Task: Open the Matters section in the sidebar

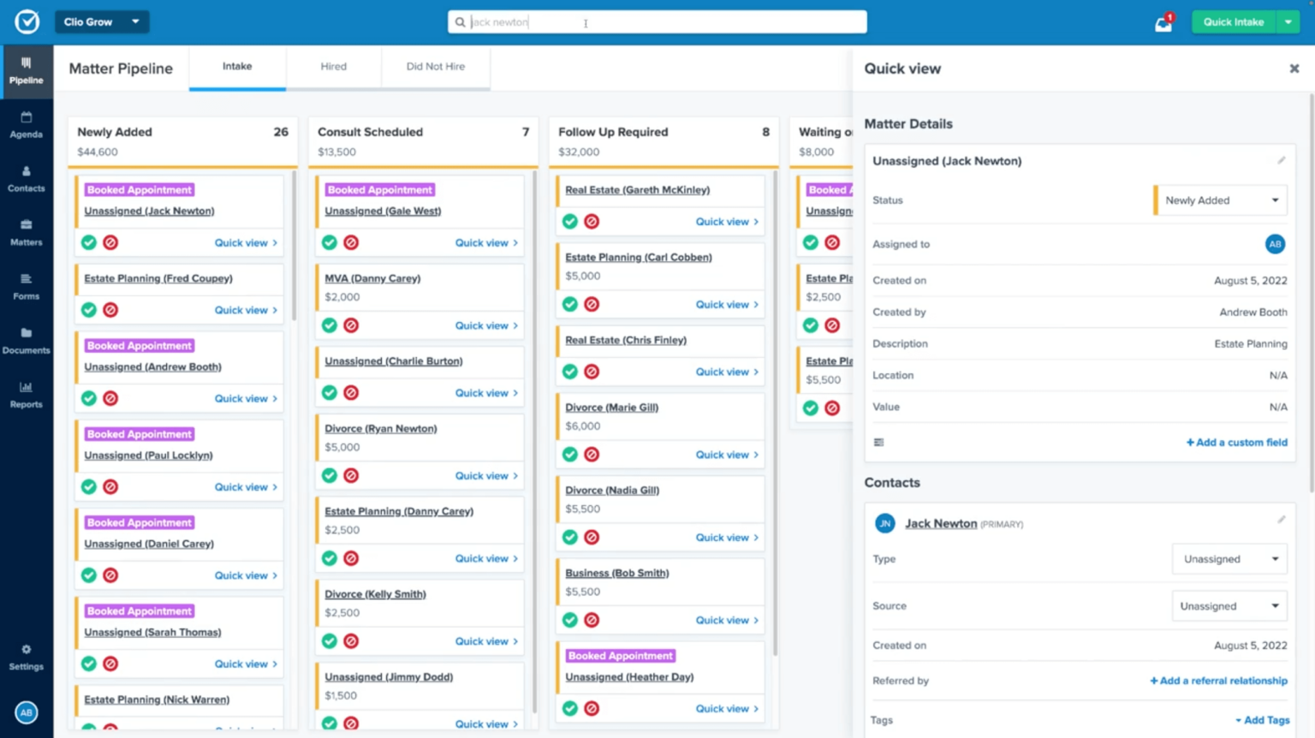Action: 27,234
